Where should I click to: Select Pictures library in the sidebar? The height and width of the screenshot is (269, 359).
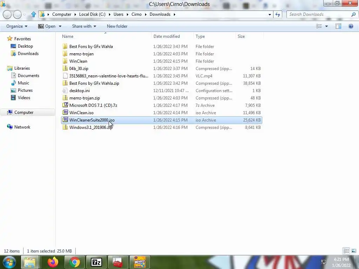[25, 90]
